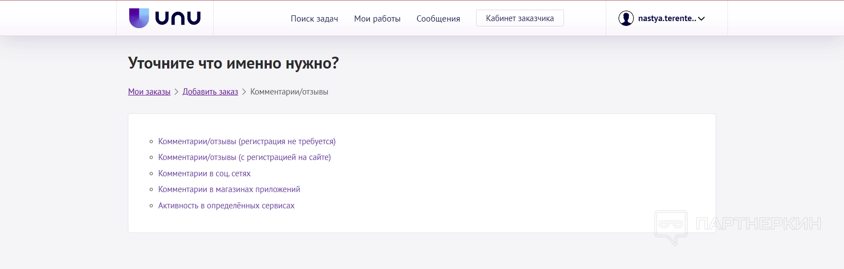Screen dimensions: 844x269
Task: Open the Сообщения page
Action: [438, 18]
